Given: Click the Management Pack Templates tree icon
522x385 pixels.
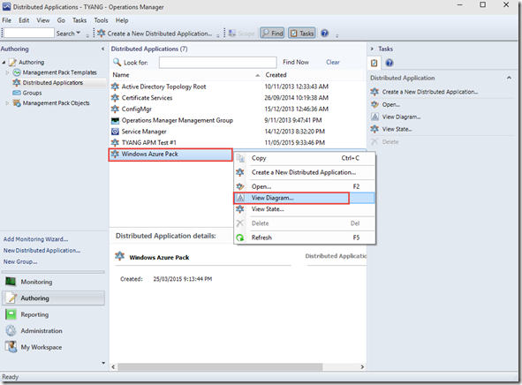Looking at the screenshot, I should coord(16,72).
